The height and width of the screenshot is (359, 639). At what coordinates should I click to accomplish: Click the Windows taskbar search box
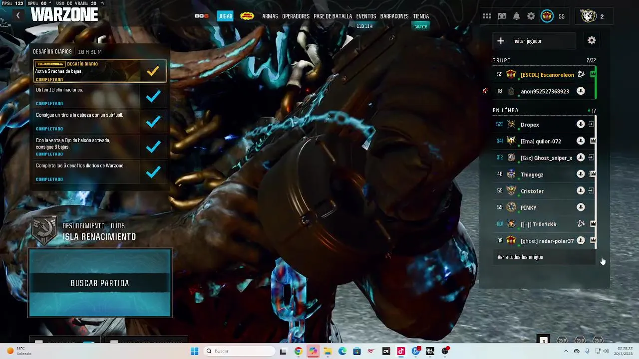pyautogui.click(x=240, y=351)
